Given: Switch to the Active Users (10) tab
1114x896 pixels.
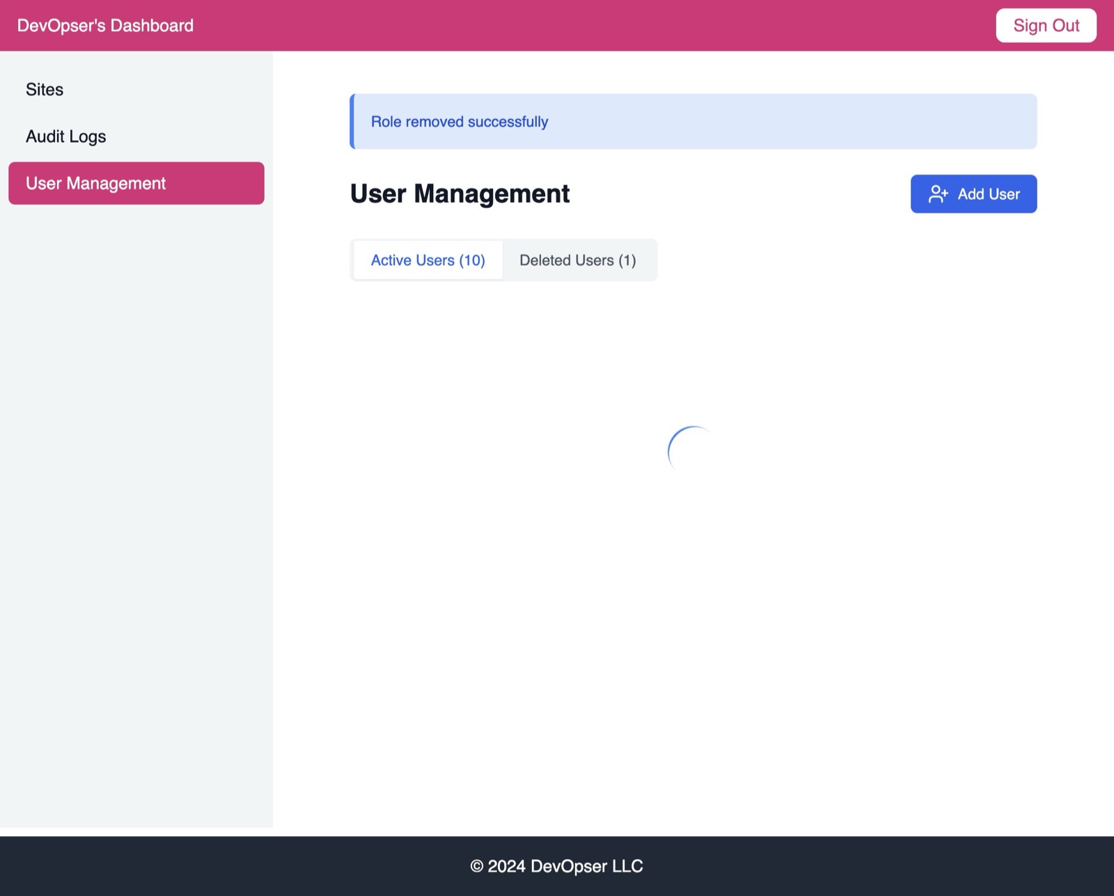Looking at the screenshot, I should (x=427, y=260).
